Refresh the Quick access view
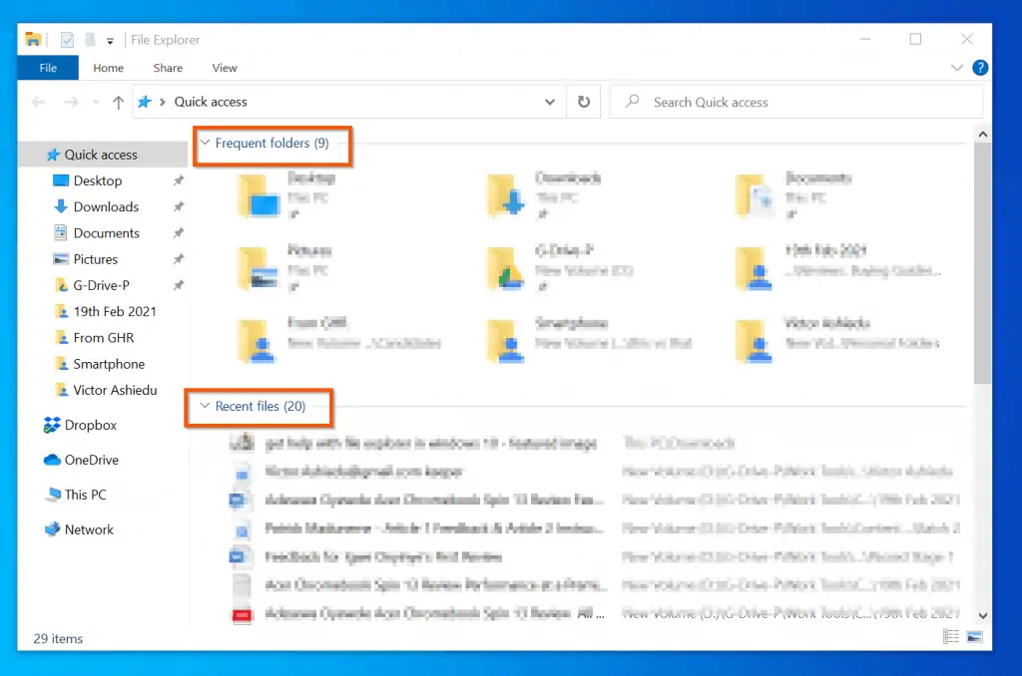This screenshot has height=676, width=1022. coord(583,102)
